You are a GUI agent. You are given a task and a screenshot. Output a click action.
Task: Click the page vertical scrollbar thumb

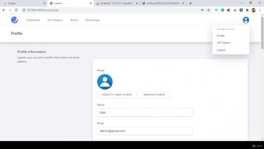click(x=262, y=33)
